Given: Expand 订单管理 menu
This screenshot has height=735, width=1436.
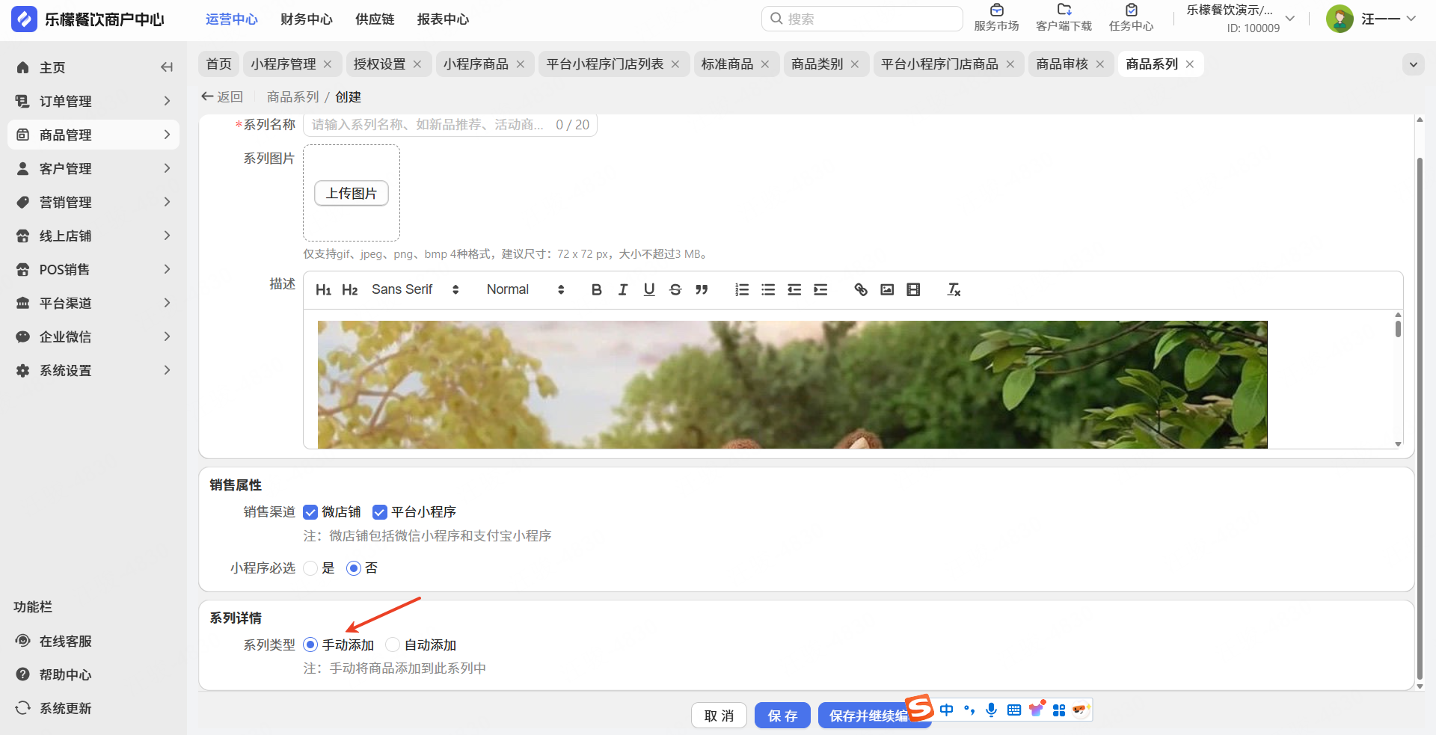Looking at the screenshot, I should click(93, 101).
